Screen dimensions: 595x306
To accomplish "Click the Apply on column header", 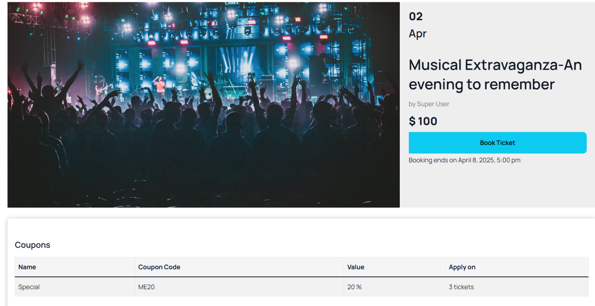I will click(x=462, y=267).
